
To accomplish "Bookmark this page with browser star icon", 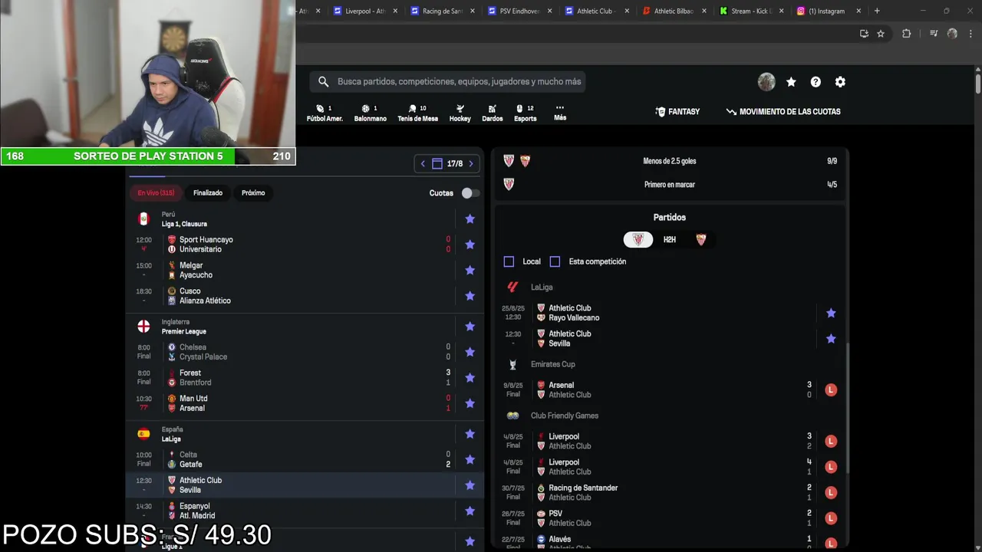I will (x=881, y=34).
